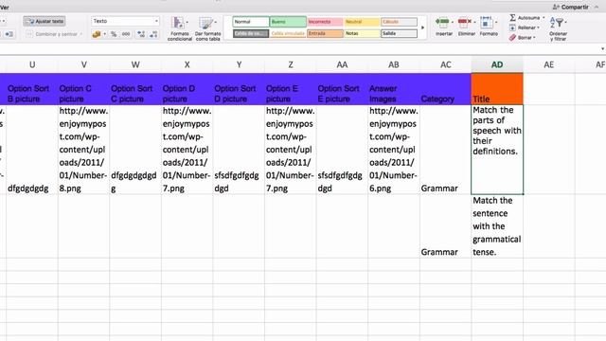Open the Option E picture header cell

tap(291, 89)
